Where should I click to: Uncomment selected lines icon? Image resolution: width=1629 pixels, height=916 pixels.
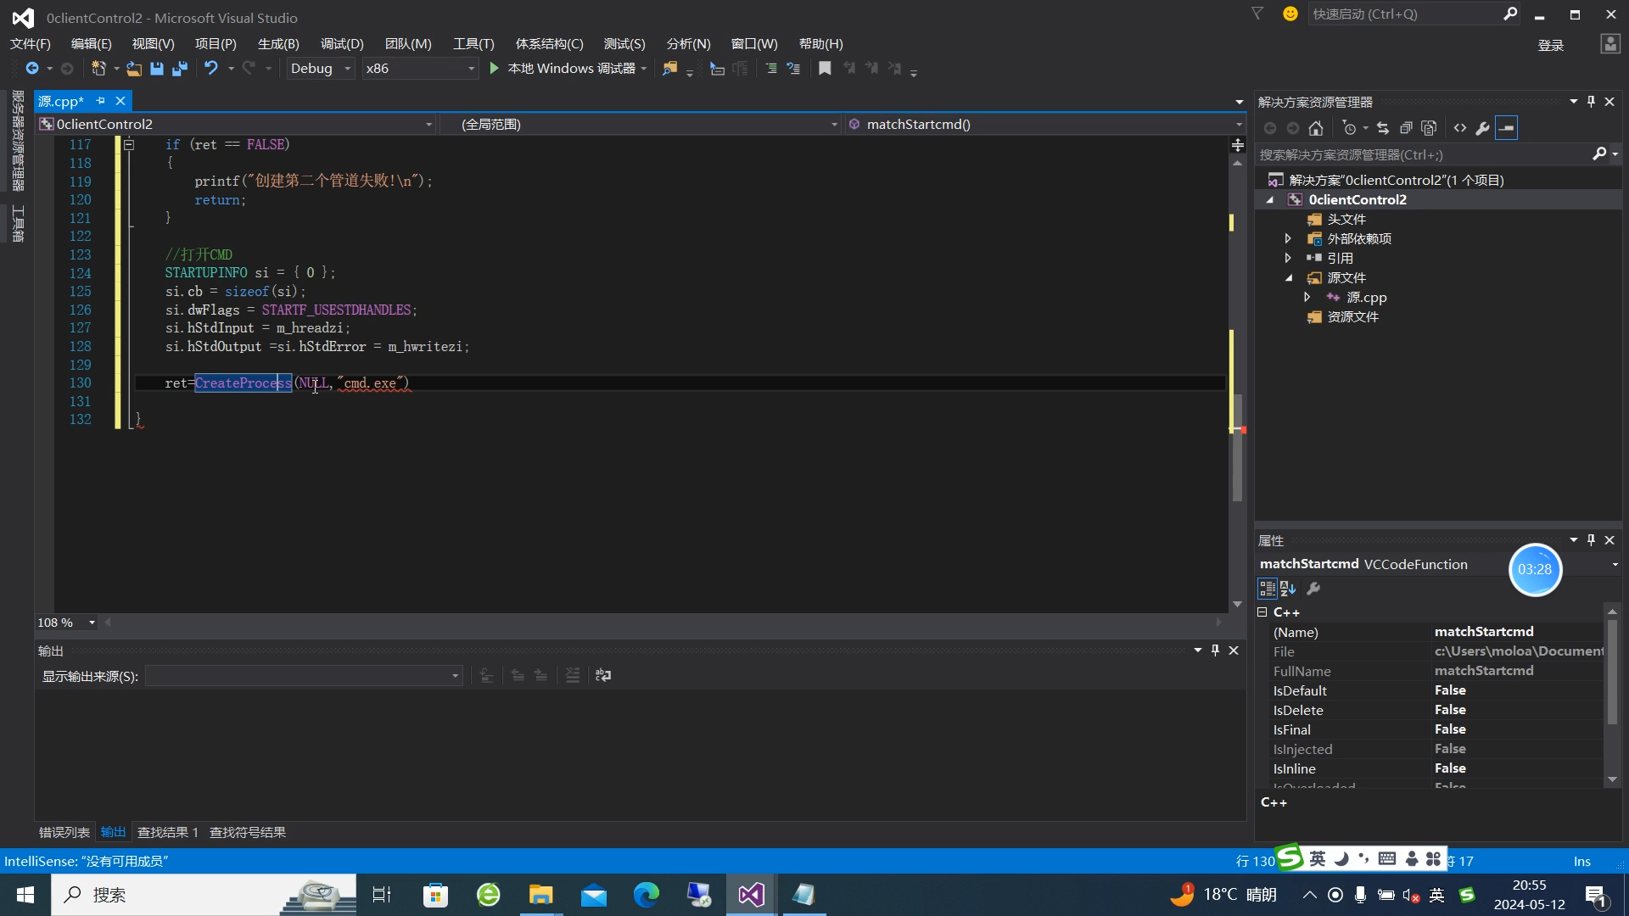793,69
